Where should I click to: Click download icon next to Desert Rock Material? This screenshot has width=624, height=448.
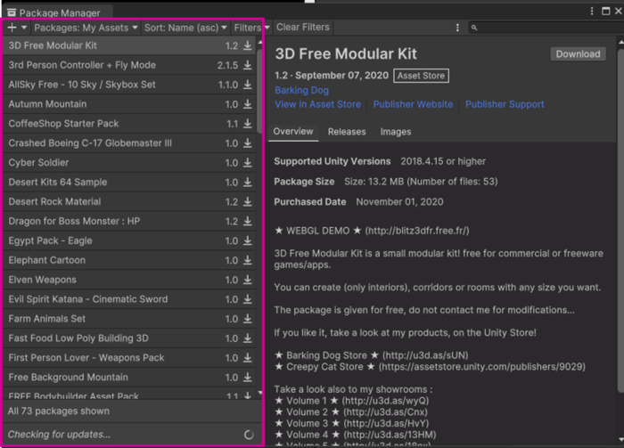[x=248, y=202]
